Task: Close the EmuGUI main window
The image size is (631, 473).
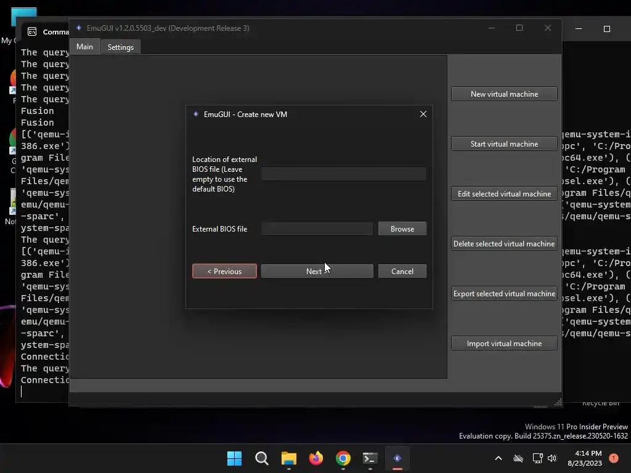Action: (548, 28)
